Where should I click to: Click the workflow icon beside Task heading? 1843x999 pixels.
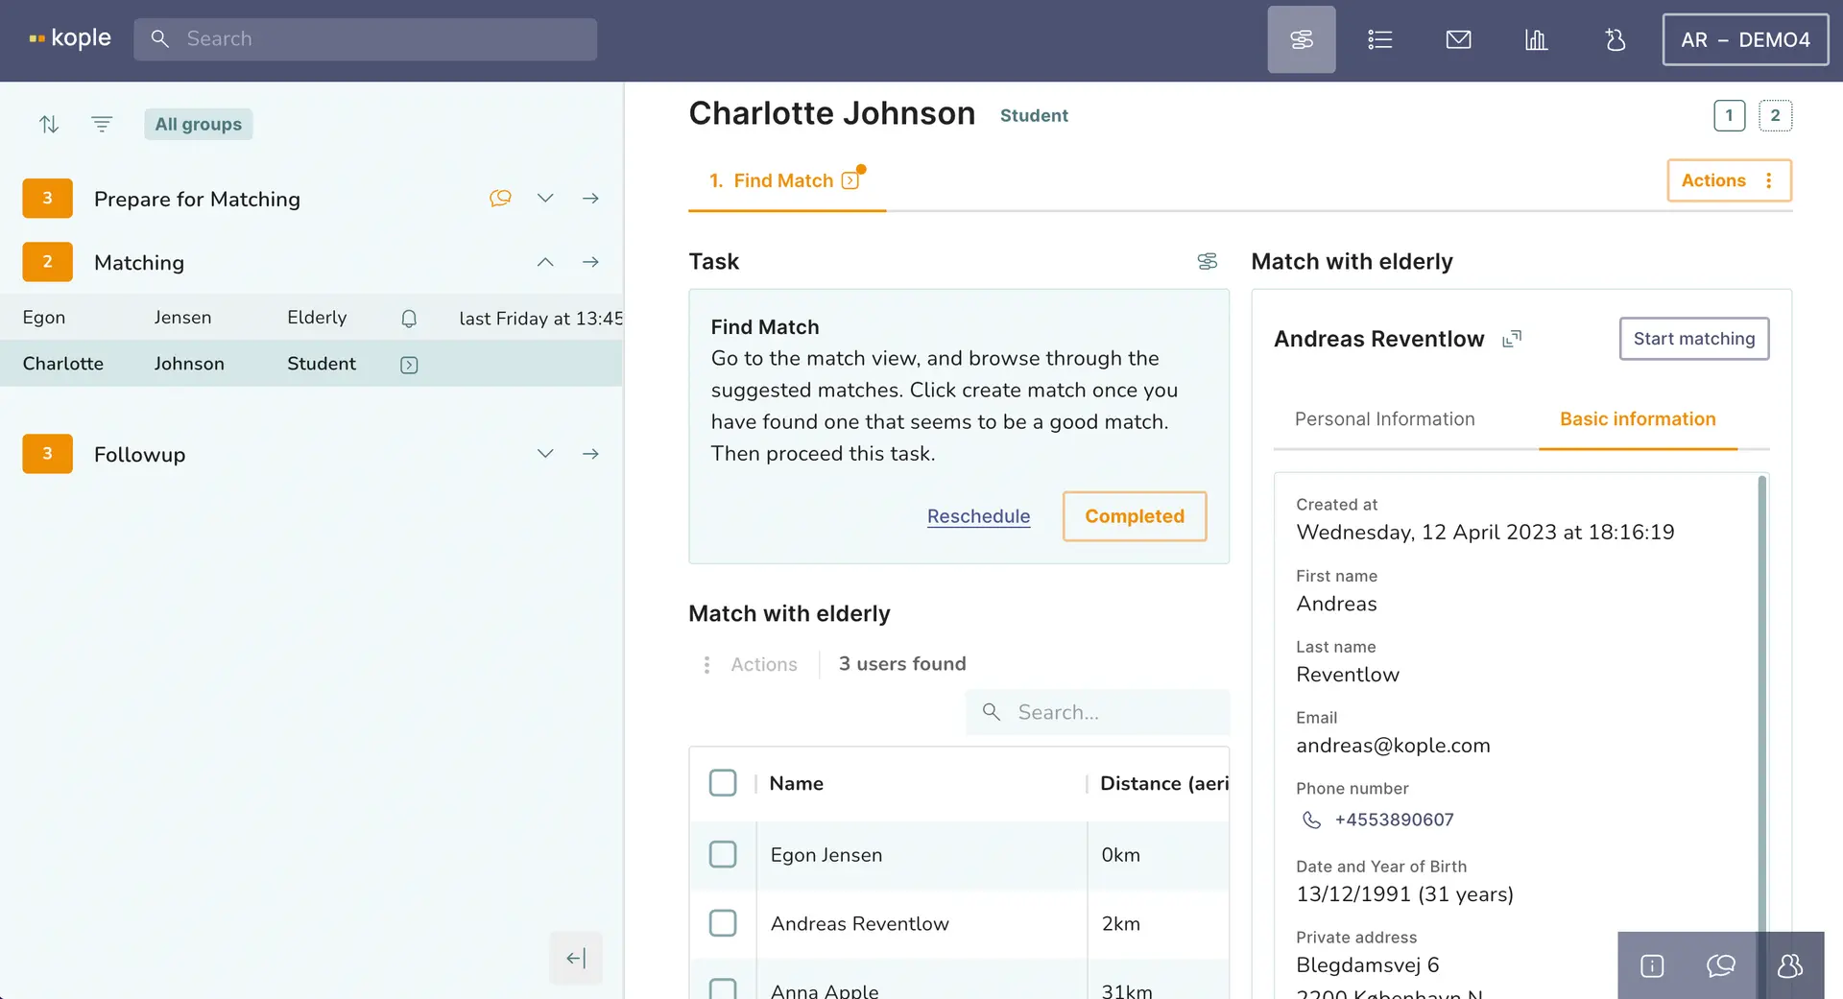[x=1208, y=261]
